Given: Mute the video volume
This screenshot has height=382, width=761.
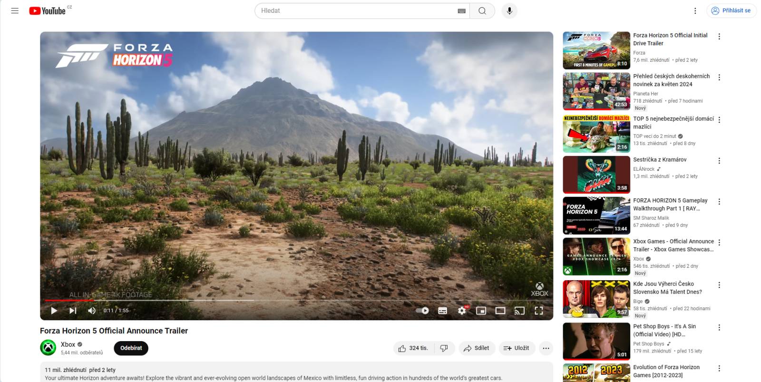Looking at the screenshot, I should pyautogui.click(x=92, y=311).
